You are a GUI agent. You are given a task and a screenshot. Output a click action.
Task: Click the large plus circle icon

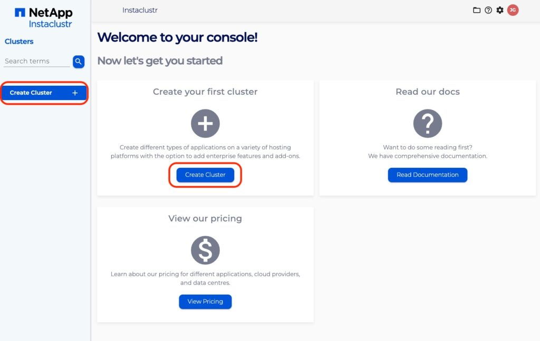click(205, 124)
